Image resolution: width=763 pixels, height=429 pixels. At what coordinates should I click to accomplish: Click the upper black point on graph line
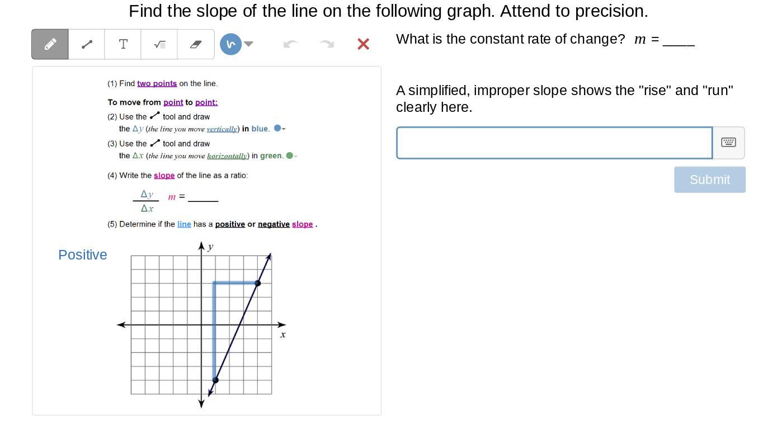pyautogui.click(x=257, y=283)
